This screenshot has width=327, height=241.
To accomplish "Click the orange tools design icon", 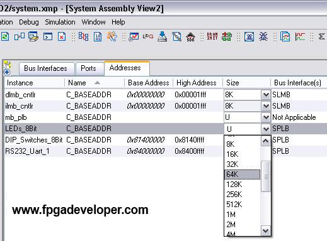I will pyautogui.click(x=112, y=36).
